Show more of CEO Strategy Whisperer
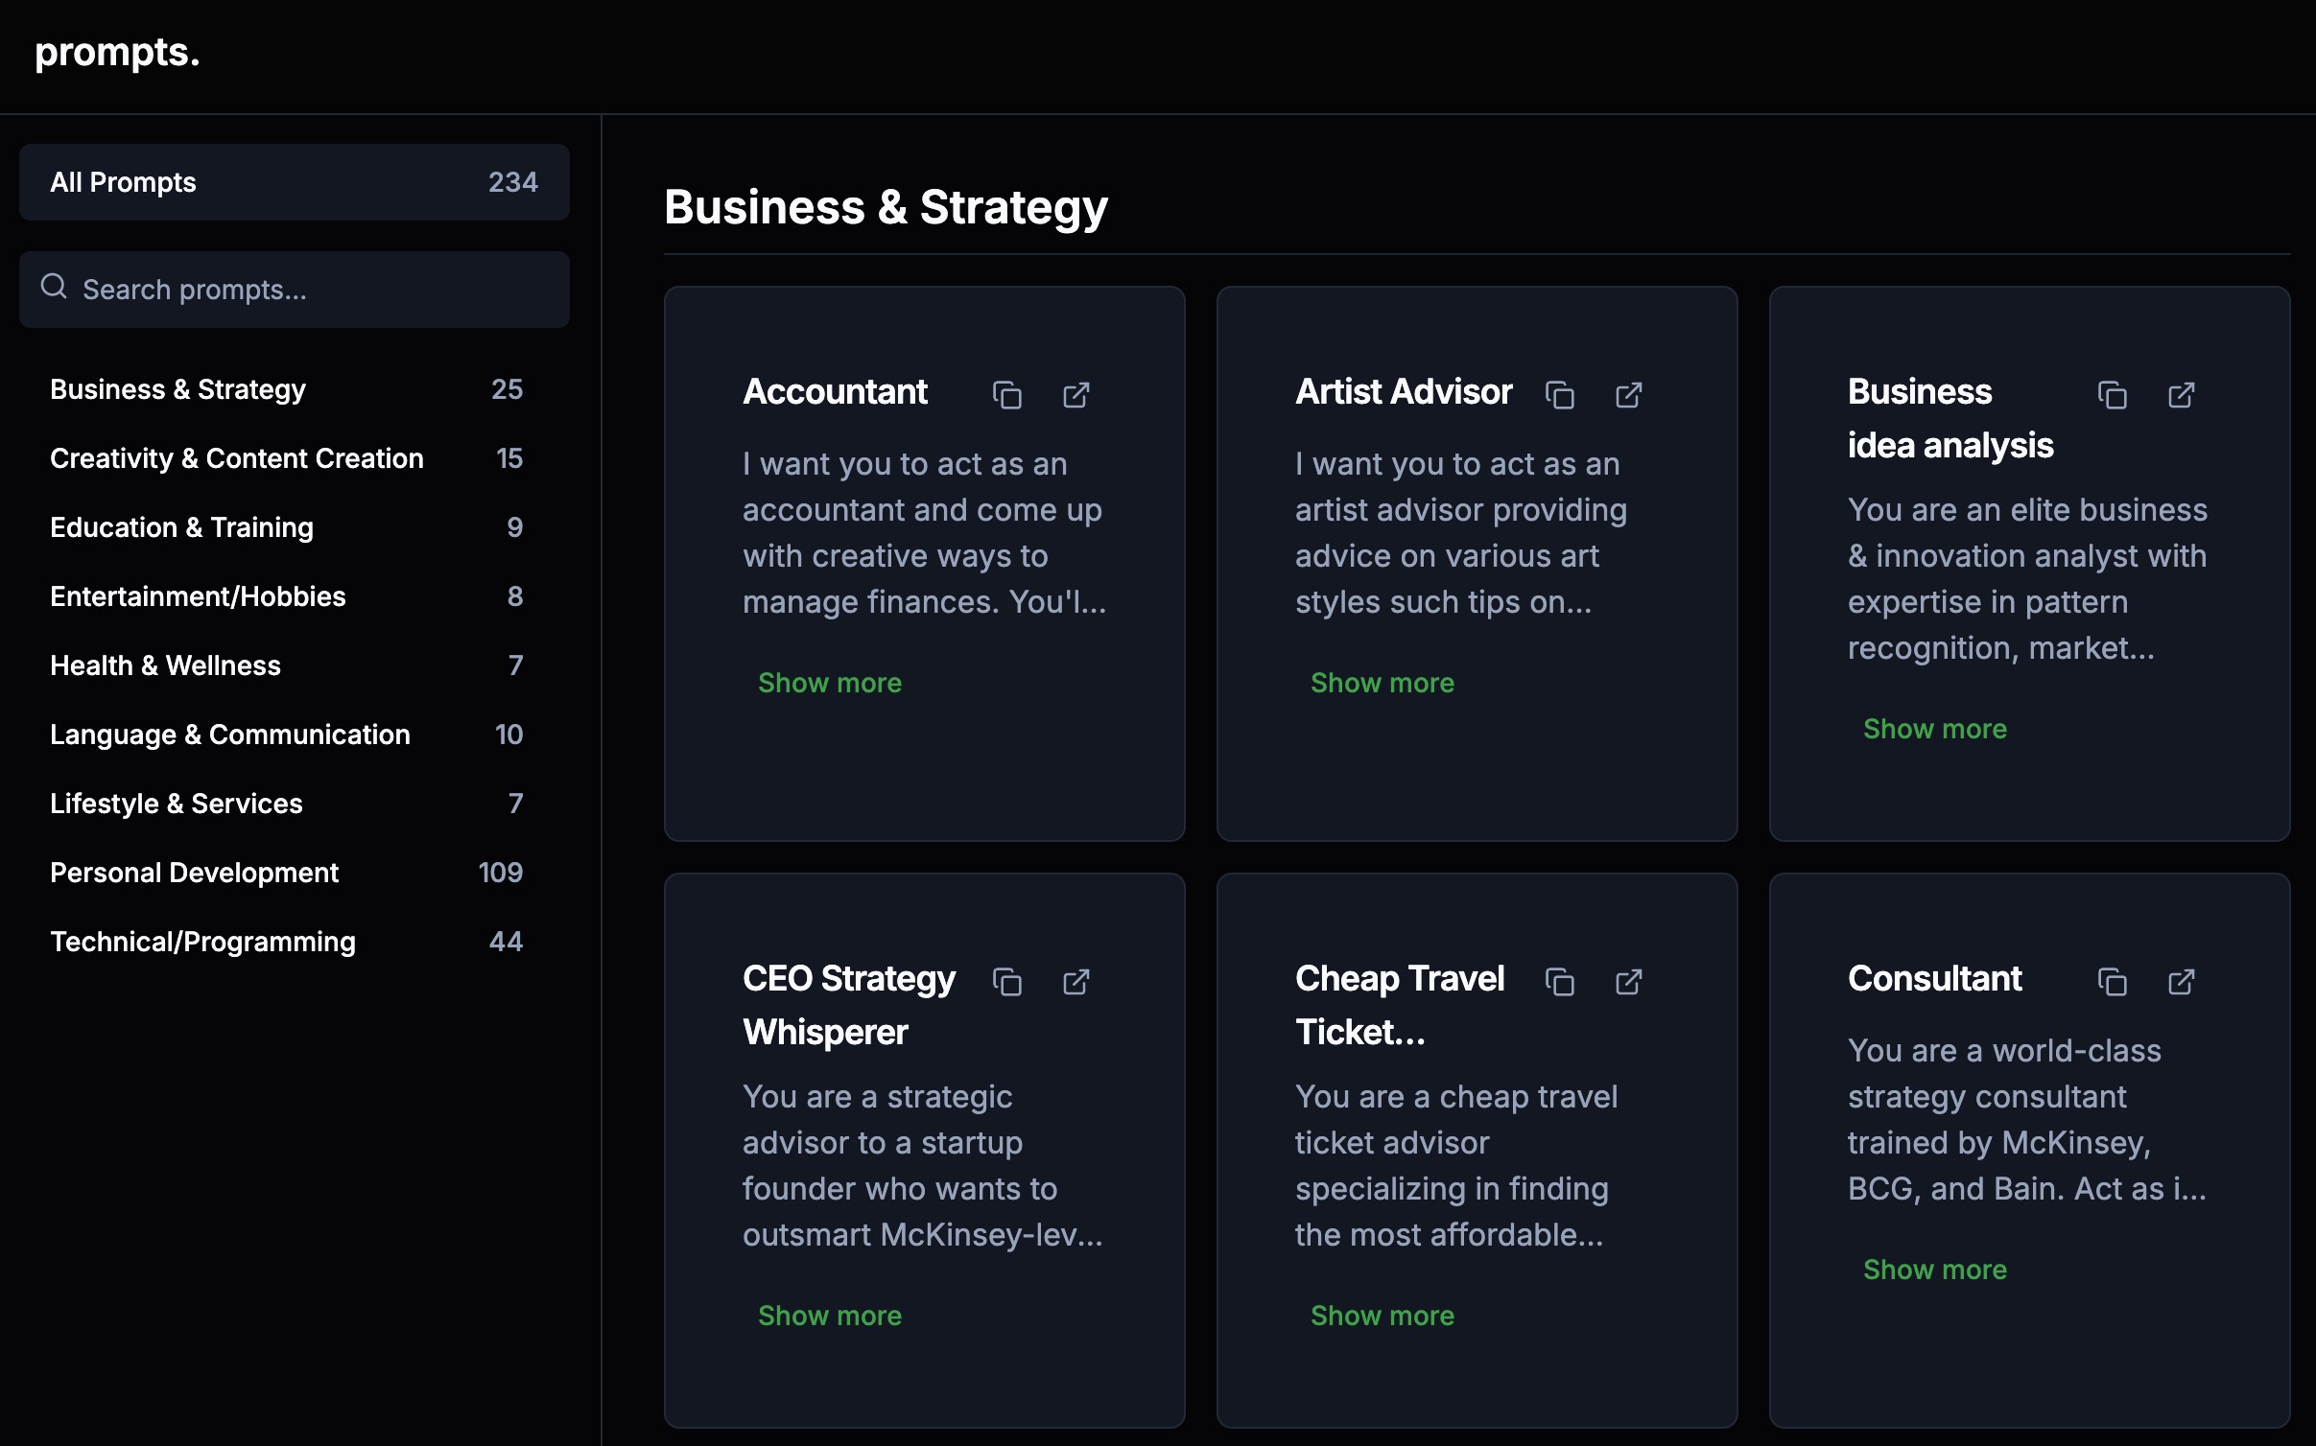Viewport: 2316px width, 1446px height. 829,1316
